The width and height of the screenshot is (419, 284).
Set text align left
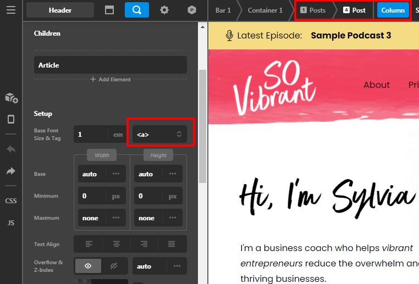89,244
